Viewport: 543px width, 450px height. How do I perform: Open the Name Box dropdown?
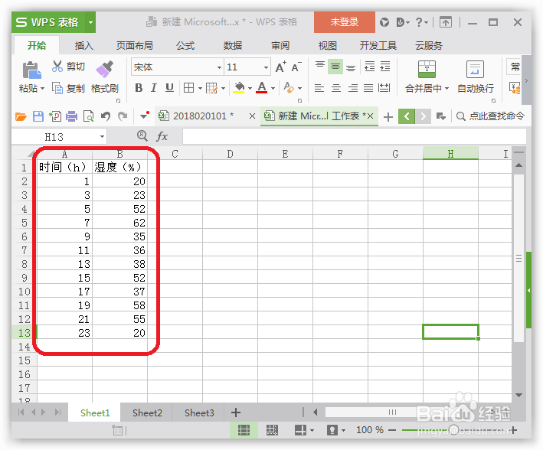(x=102, y=137)
